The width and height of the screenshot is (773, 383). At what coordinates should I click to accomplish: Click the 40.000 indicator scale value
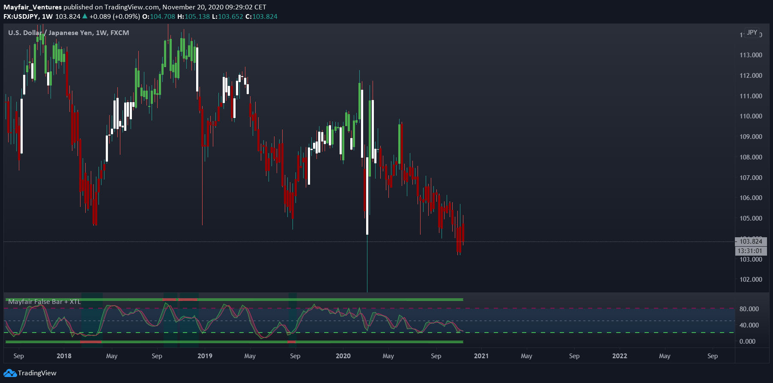coord(749,325)
